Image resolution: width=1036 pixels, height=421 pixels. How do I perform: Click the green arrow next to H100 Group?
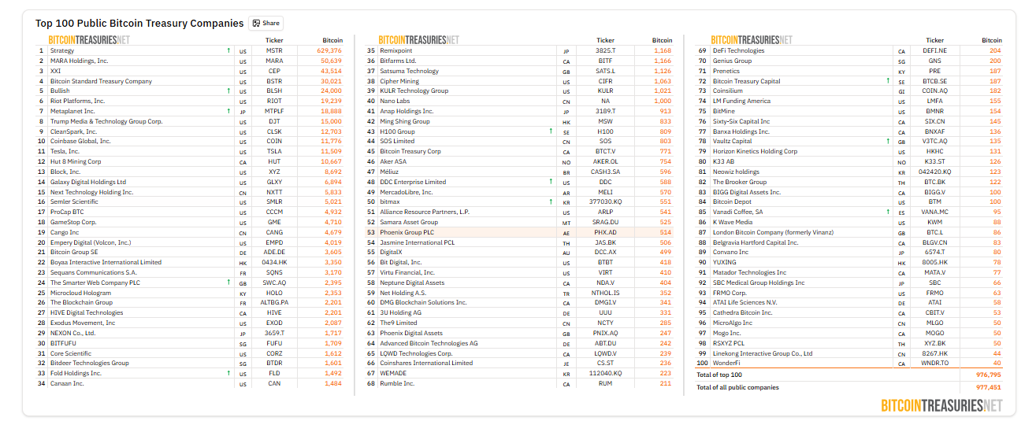click(x=551, y=131)
